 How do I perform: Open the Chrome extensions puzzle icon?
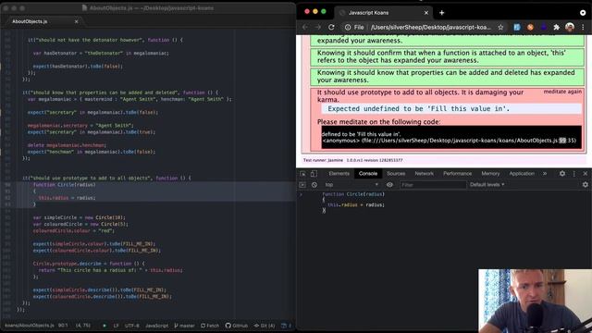(556, 27)
